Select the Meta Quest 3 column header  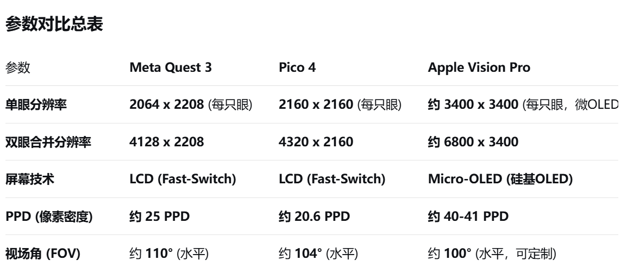click(171, 68)
